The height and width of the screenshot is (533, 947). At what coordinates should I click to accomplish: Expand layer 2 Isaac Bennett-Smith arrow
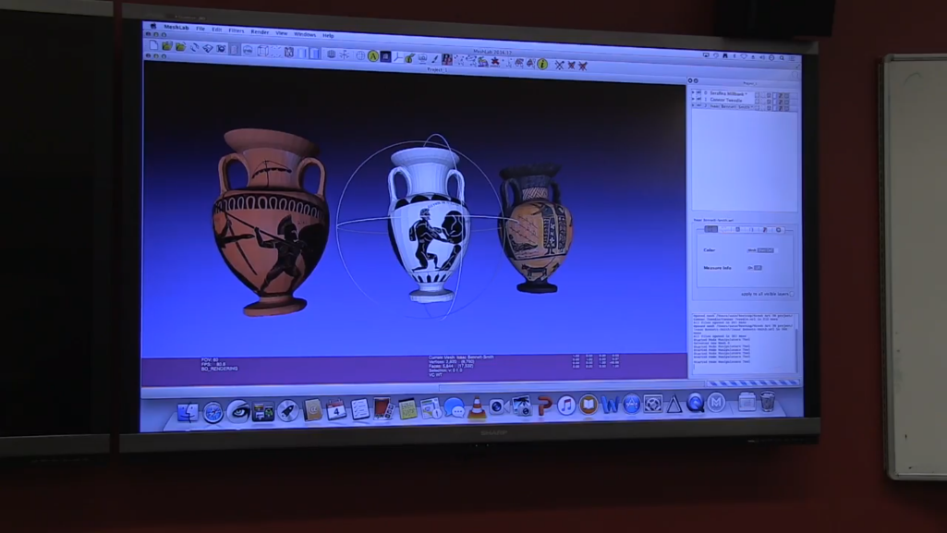pyautogui.click(x=693, y=105)
